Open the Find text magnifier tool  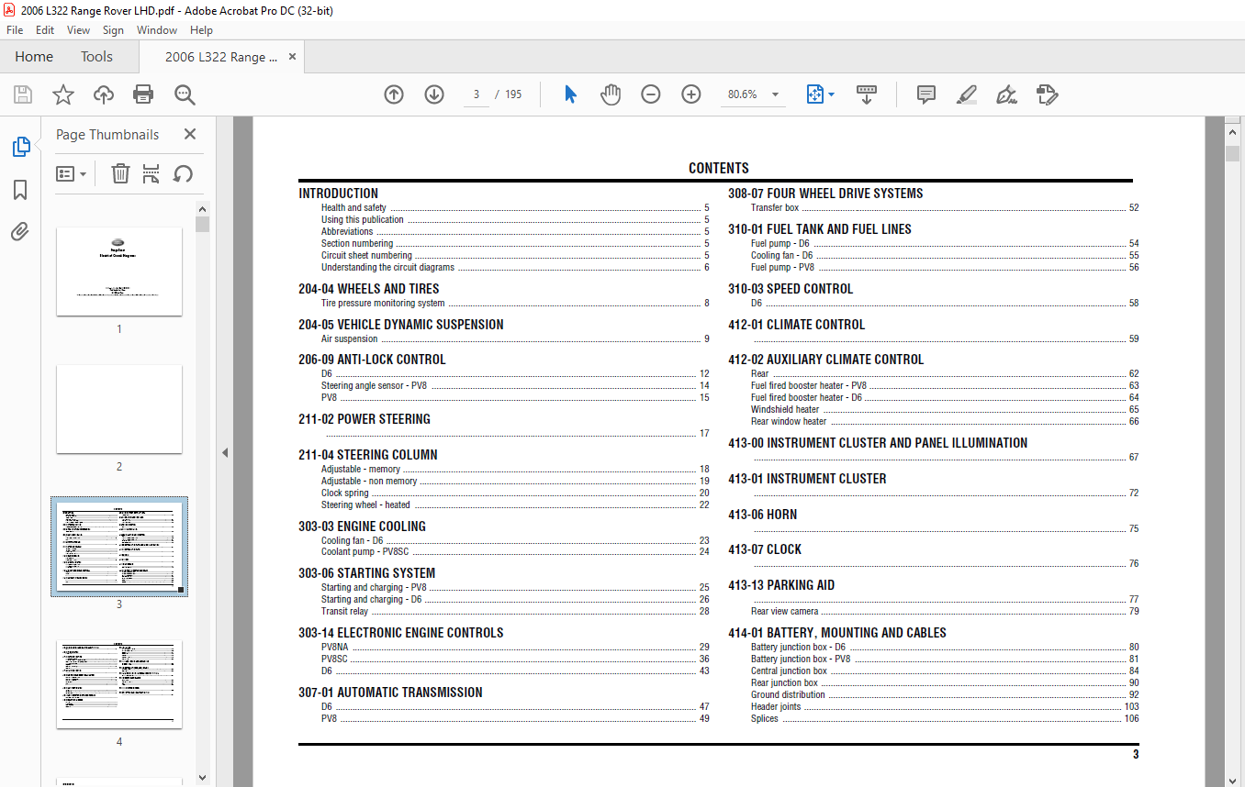click(x=185, y=94)
